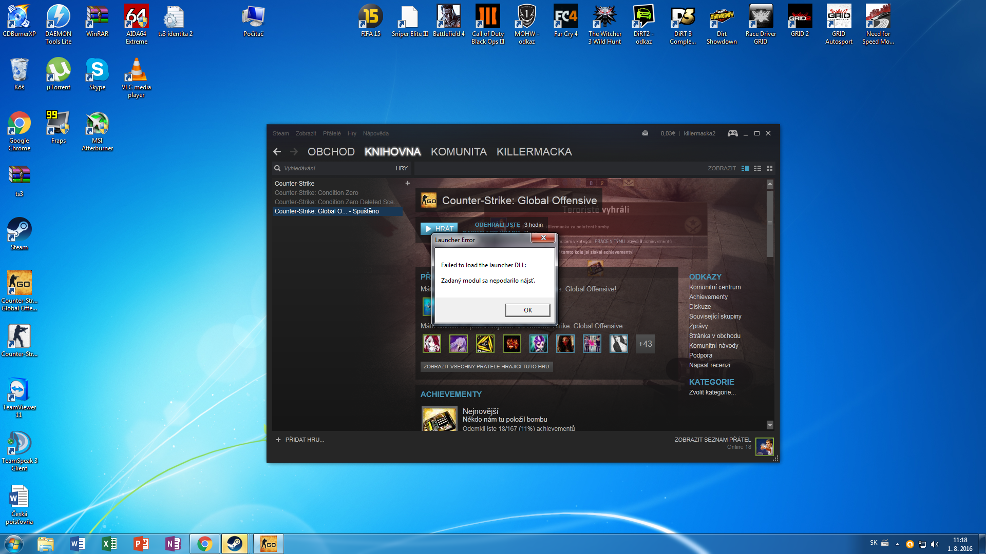Open the Nápověda menu
This screenshot has width=986, height=554.
click(x=375, y=133)
